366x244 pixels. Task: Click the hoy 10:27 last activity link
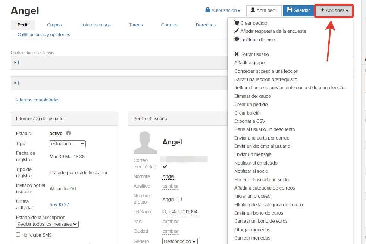pyautogui.click(x=59, y=205)
